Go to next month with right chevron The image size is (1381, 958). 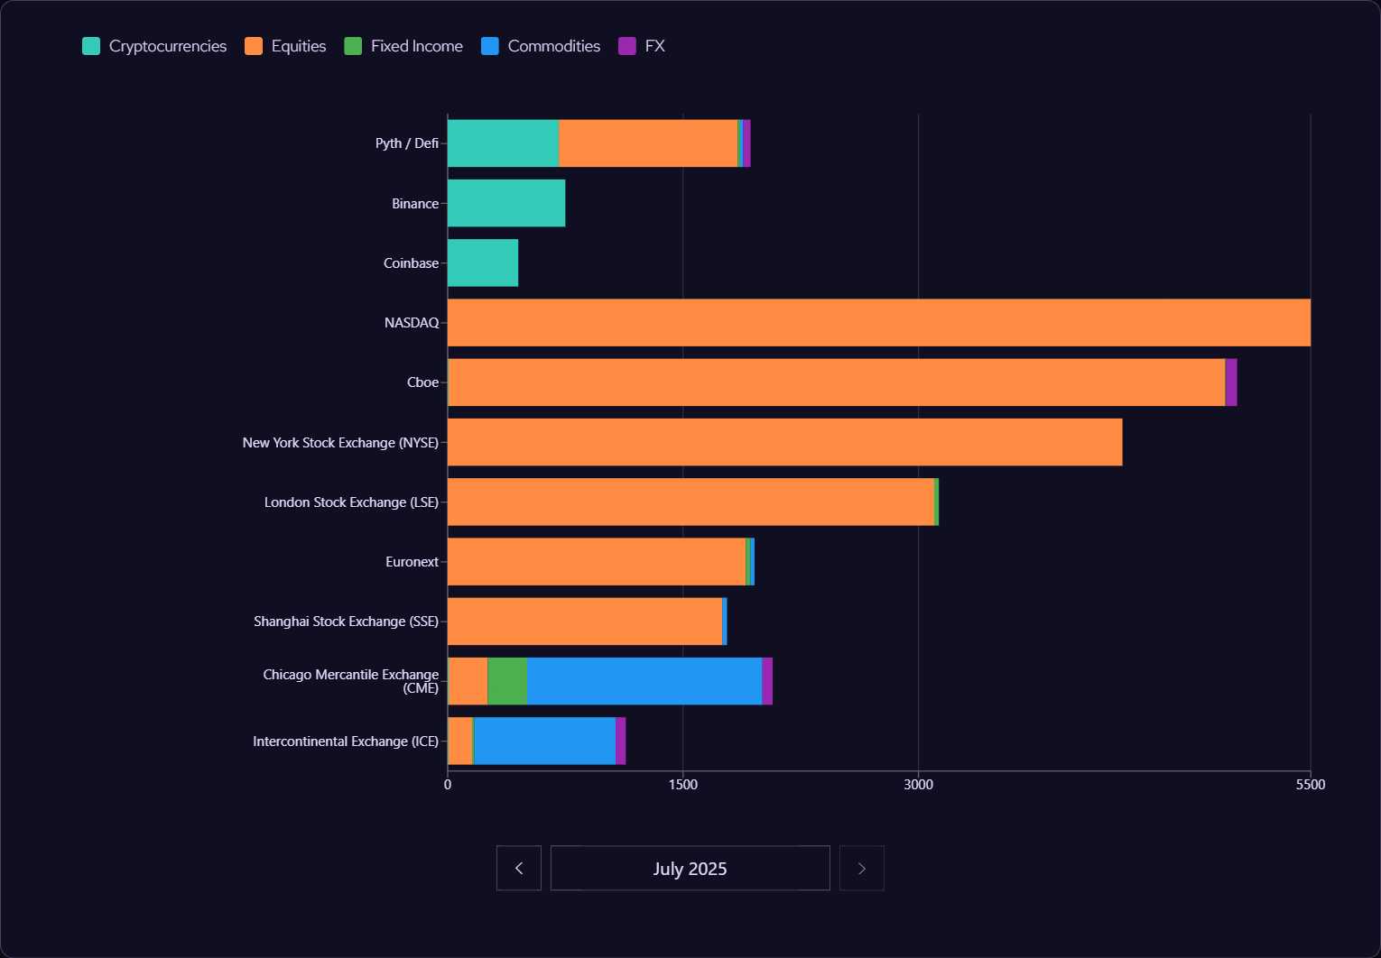(862, 868)
